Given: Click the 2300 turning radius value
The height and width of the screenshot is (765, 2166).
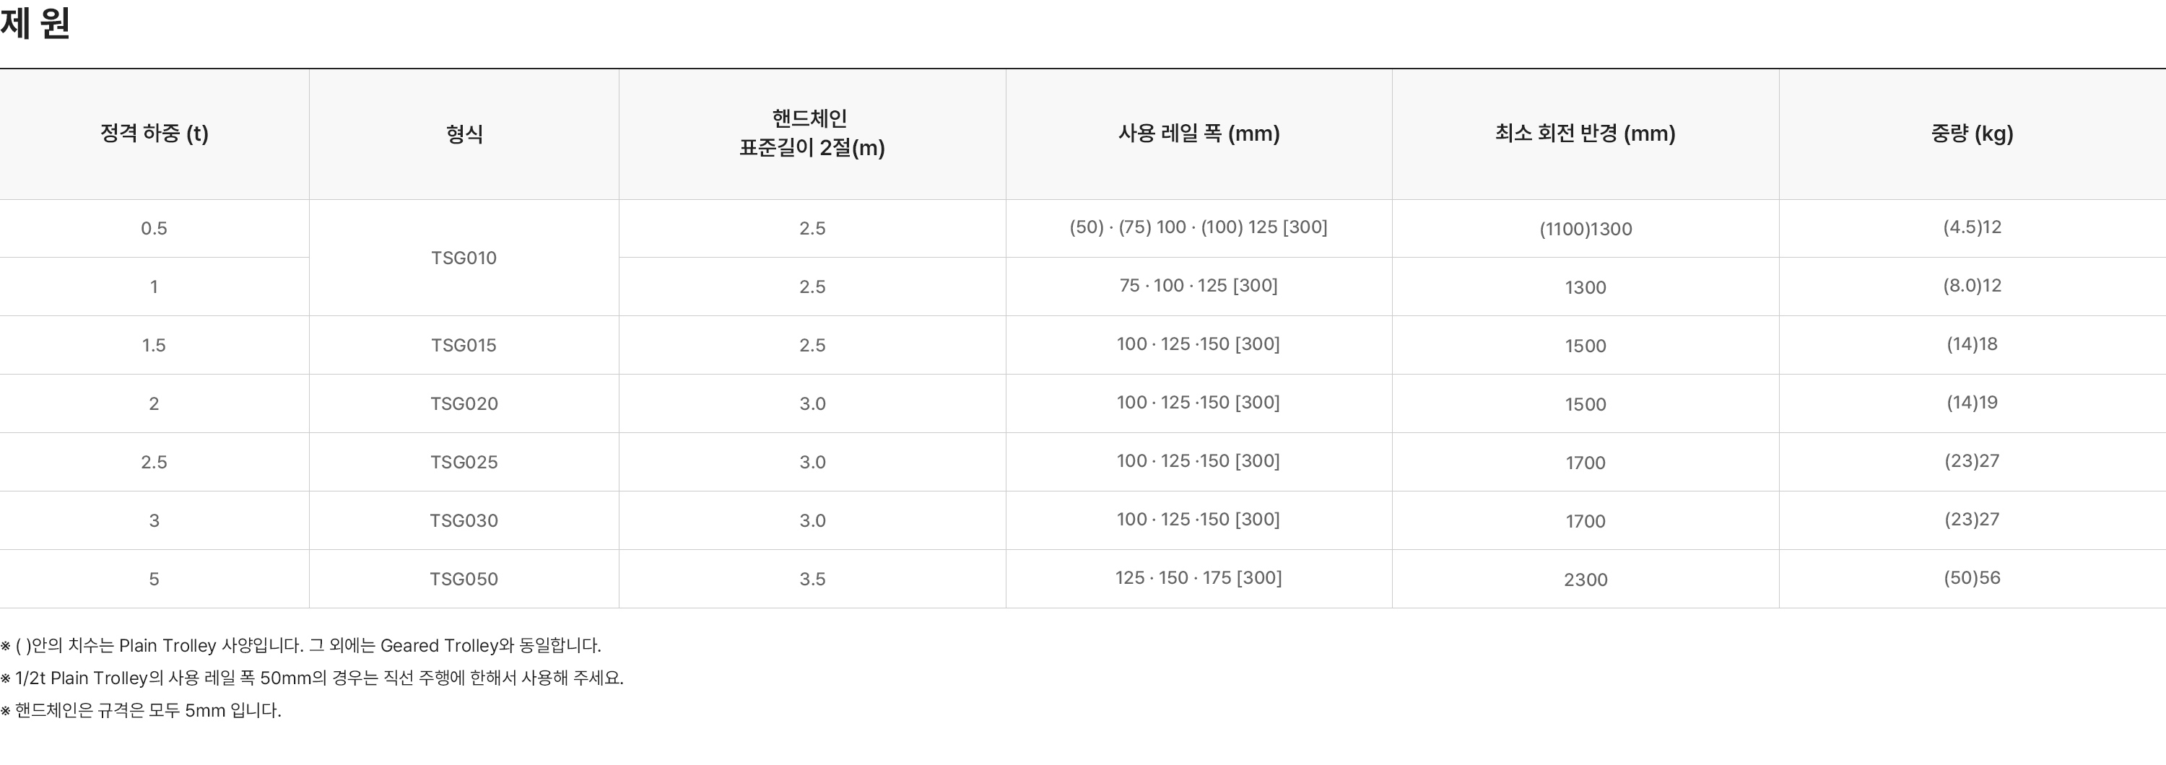Looking at the screenshot, I should 1585,580.
